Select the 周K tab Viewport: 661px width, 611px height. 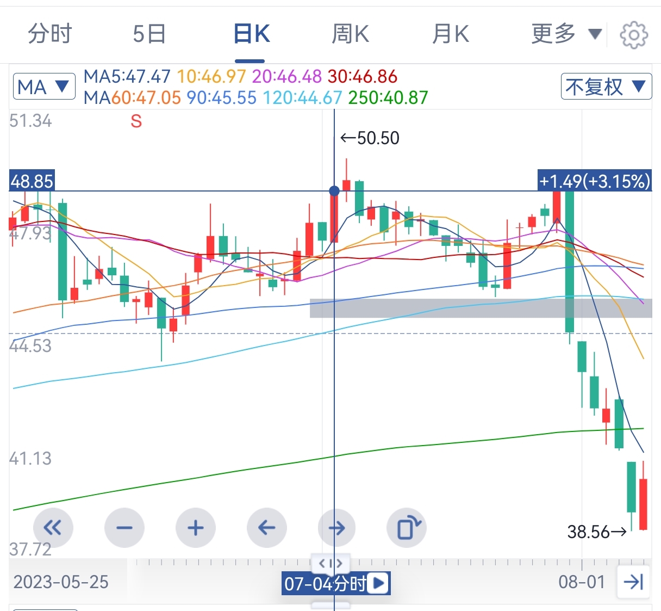(351, 34)
